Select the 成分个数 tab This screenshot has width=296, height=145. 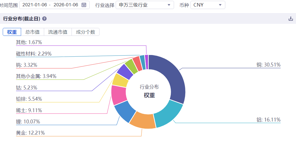coord(86,32)
